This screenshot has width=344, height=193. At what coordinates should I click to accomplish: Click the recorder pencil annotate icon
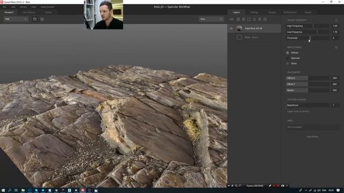click(x=270, y=186)
